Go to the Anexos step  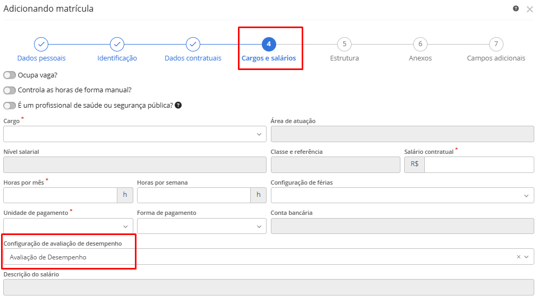click(x=420, y=44)
